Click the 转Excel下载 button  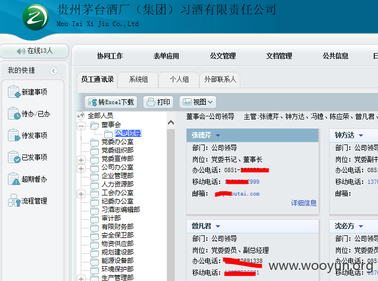111,102
